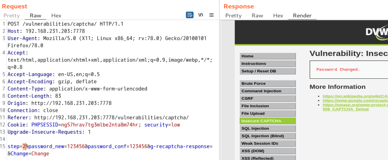Open the Brute Force vulnerability page
The width and height of the screenshot is (388, 160).
pos(268,84)
